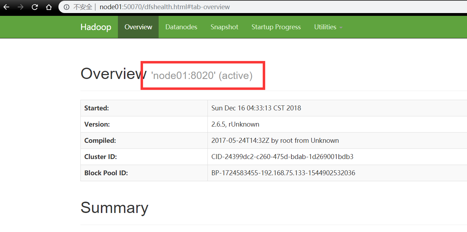The width and height of the screenshot is (467, 232).
Task: View site info via the not-secure icon
Action: pos(67,7)
